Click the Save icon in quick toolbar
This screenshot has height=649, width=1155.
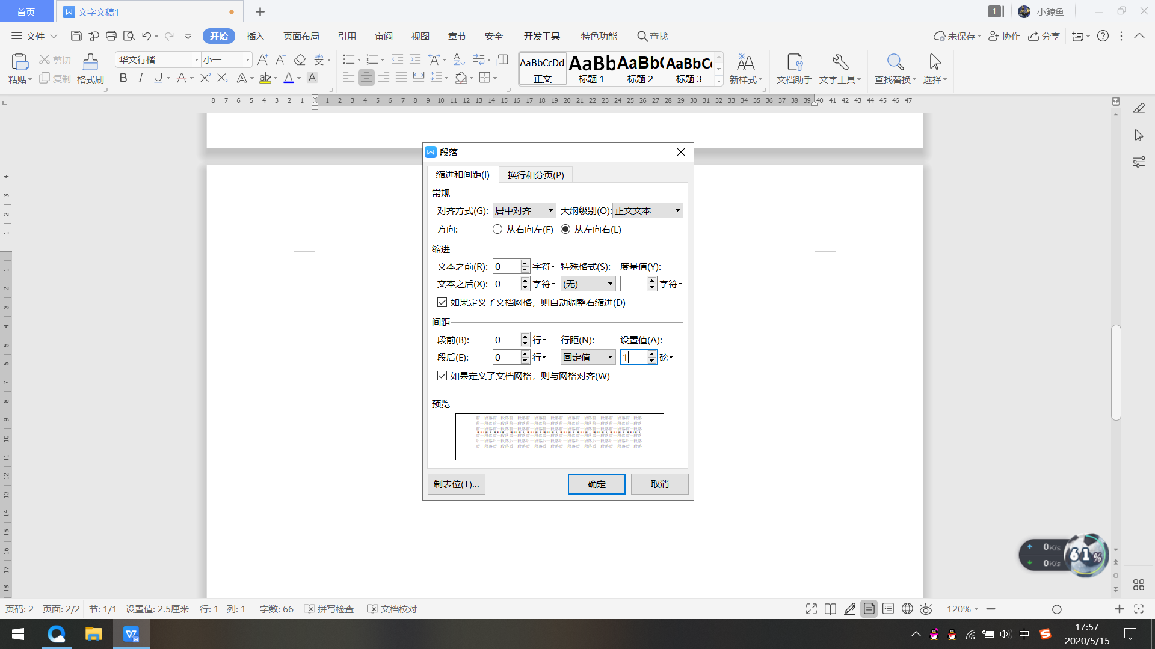76,36
